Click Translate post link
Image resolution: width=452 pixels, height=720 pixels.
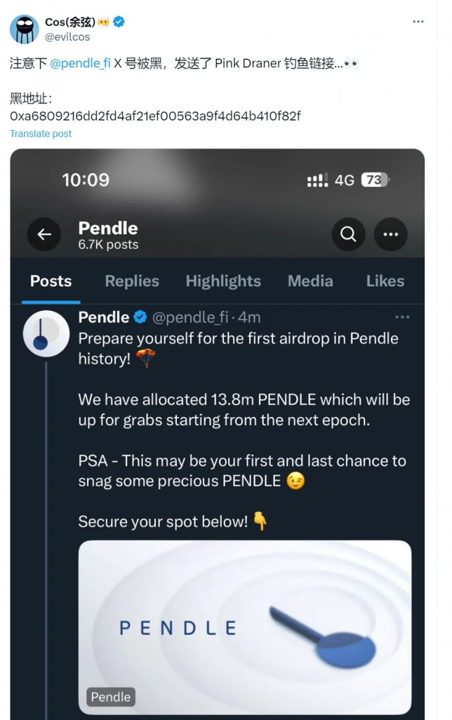(x=41, y=134)
